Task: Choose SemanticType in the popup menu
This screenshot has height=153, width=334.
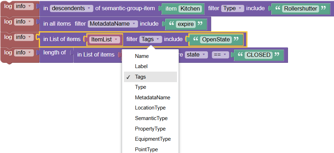Action: [151, 118]
